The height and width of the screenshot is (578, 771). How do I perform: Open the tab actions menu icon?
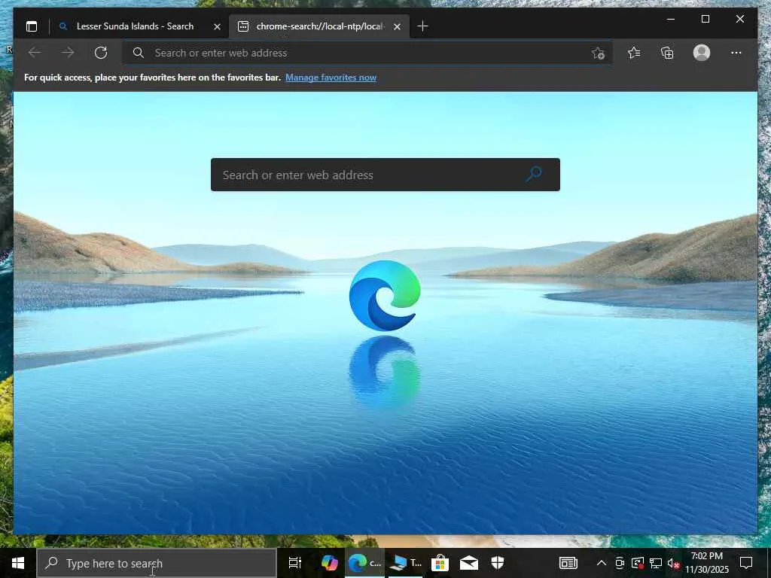(x=32, y=26)
